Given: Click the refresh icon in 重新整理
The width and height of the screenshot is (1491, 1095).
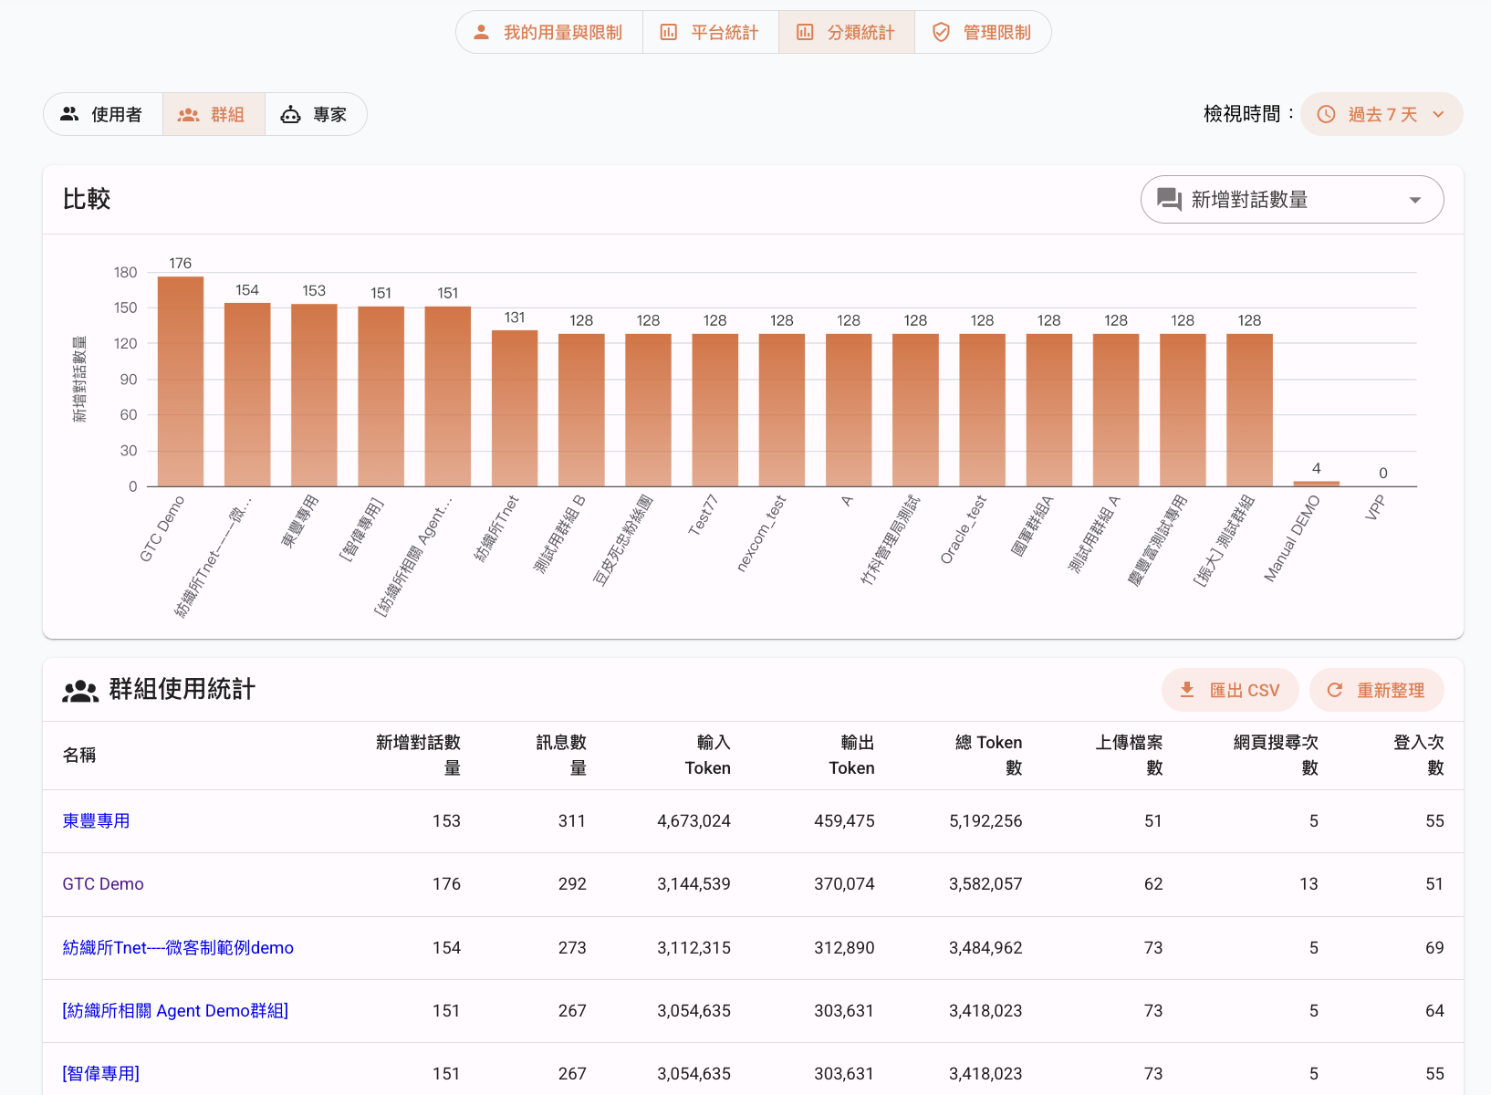Looking at the screenshot, I should coord(1334,690).
